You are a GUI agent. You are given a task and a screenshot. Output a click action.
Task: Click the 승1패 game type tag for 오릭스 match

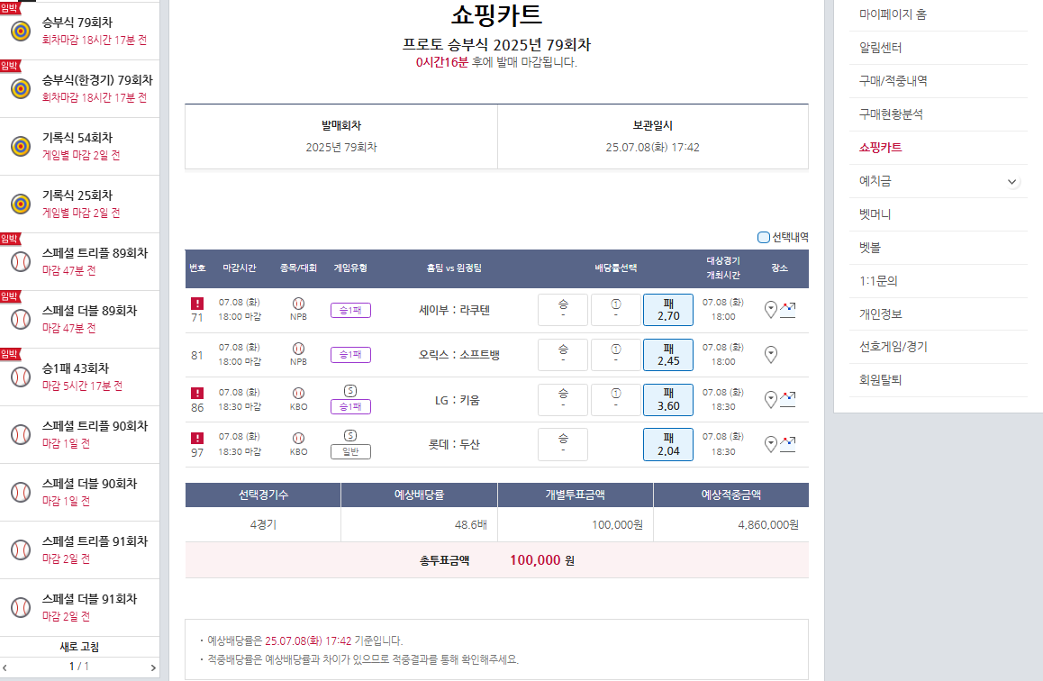click(350, 355)
